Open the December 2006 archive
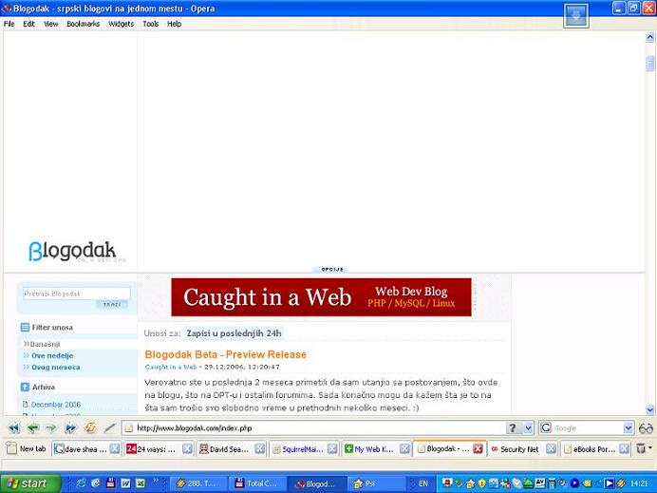657x493 pixels. coord(56,405)
